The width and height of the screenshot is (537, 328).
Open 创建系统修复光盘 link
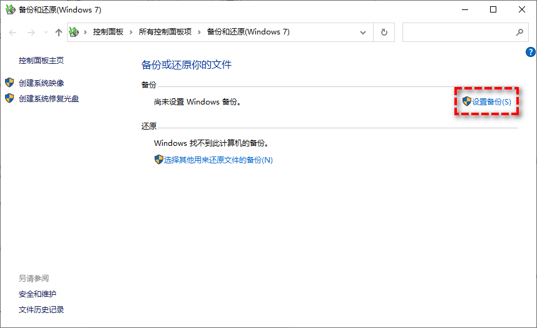pyautogui.click(x=49, y=99)
